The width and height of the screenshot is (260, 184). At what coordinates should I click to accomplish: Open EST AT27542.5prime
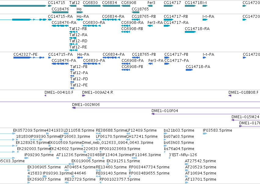200,161
